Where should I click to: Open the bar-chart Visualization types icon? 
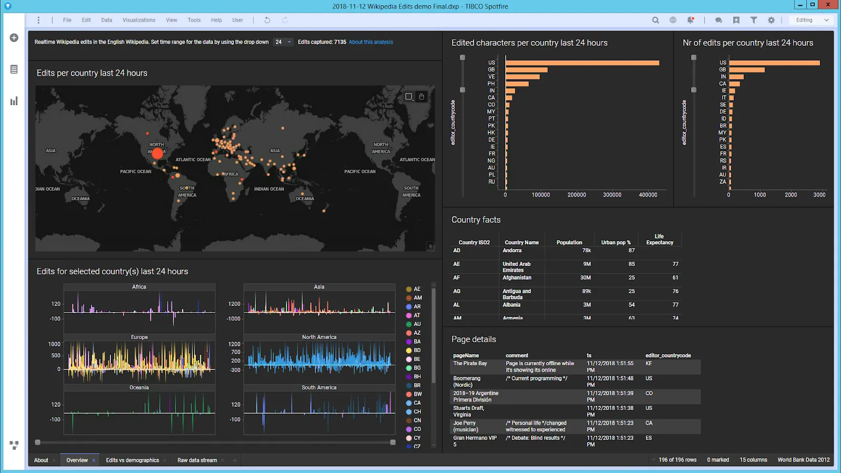coord(14,101)
